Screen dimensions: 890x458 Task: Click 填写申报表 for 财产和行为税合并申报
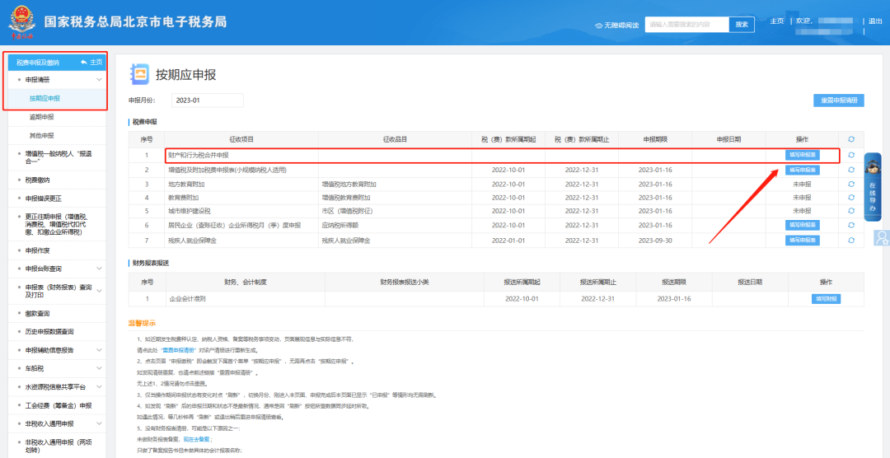point(802,155)
